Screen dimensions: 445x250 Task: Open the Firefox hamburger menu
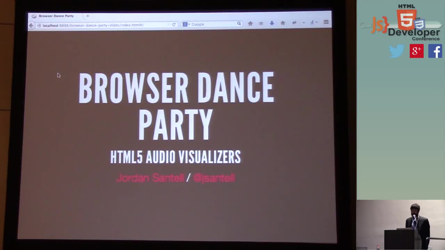[326, 22]
